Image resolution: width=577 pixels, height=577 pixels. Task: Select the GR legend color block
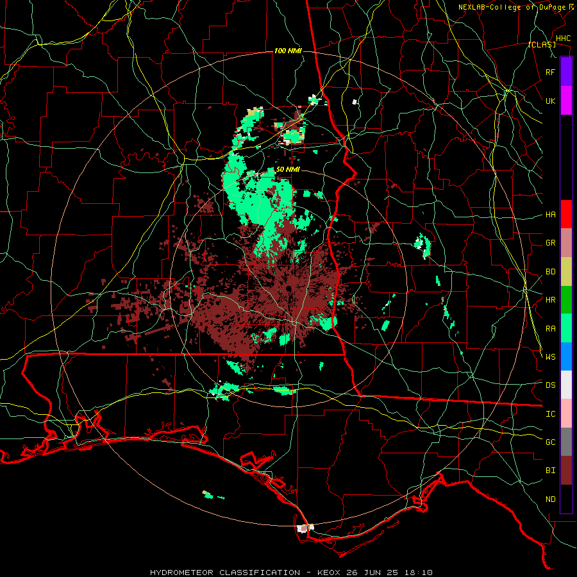566,243
